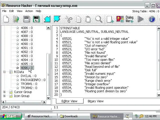Click the Add image resource icon
160x120 pixels.
120,19
